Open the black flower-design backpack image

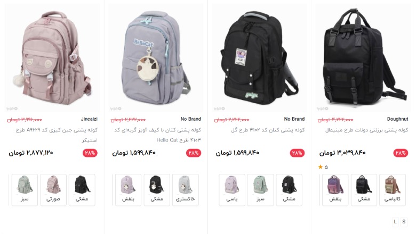coord(260,58)
